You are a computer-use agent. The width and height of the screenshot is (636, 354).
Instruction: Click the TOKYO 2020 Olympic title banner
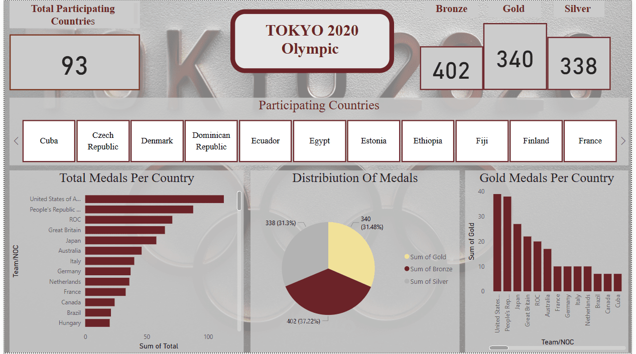tap(312, 41)
